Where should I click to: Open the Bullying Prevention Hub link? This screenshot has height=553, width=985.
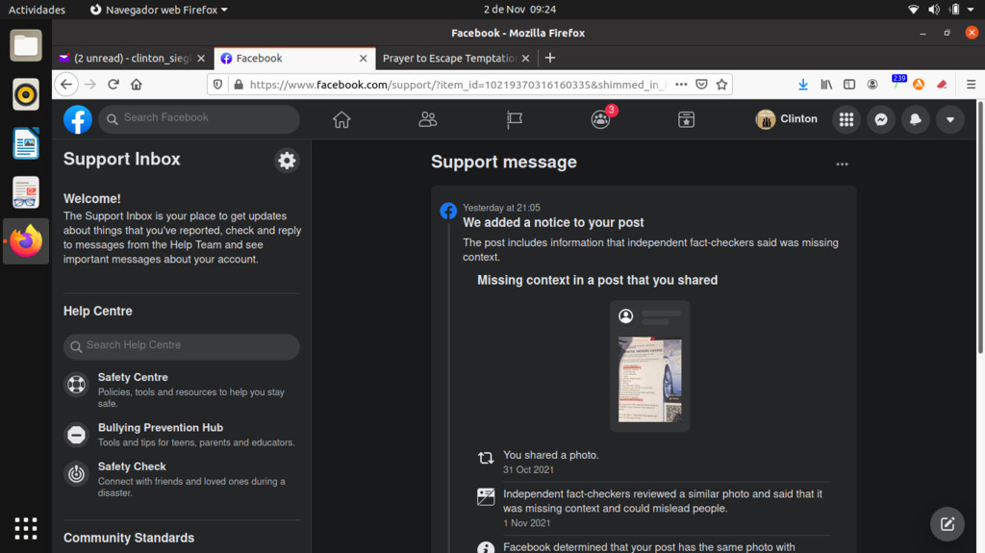(160, 428)
